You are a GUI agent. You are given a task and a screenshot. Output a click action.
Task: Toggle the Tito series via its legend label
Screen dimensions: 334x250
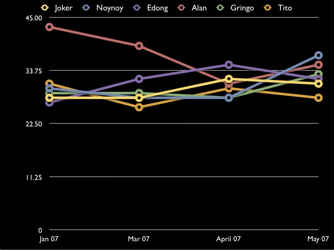(x=285, y=8)
